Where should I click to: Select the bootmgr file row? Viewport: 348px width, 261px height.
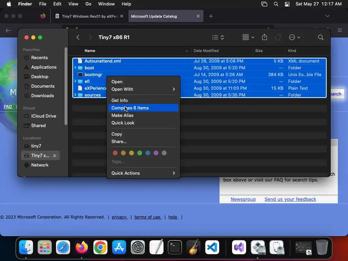click(199, 74)
